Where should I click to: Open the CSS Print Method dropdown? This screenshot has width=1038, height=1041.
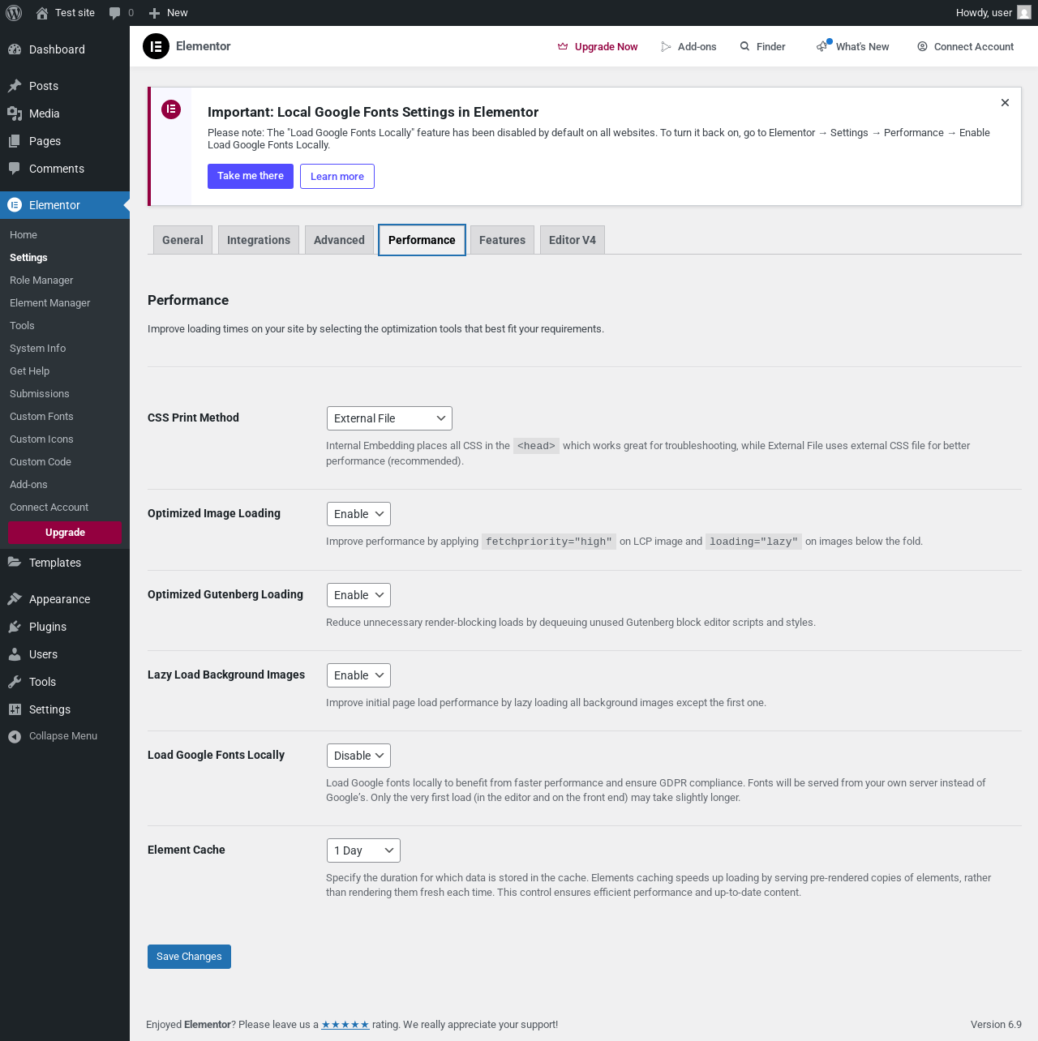coord(389,418)
